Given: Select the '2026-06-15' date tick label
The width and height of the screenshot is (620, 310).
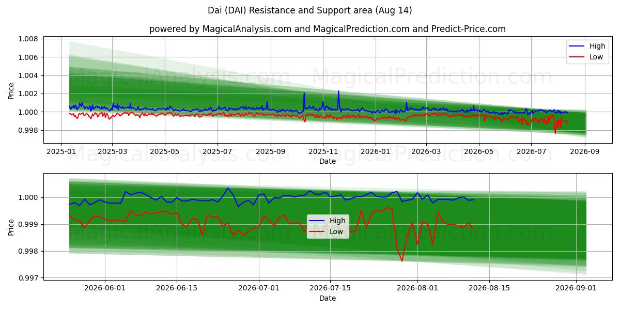Looking at the screenshot, I should 177,288.
